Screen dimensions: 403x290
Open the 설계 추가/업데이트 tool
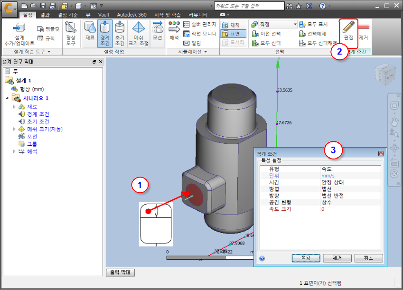tap(19, 35)
